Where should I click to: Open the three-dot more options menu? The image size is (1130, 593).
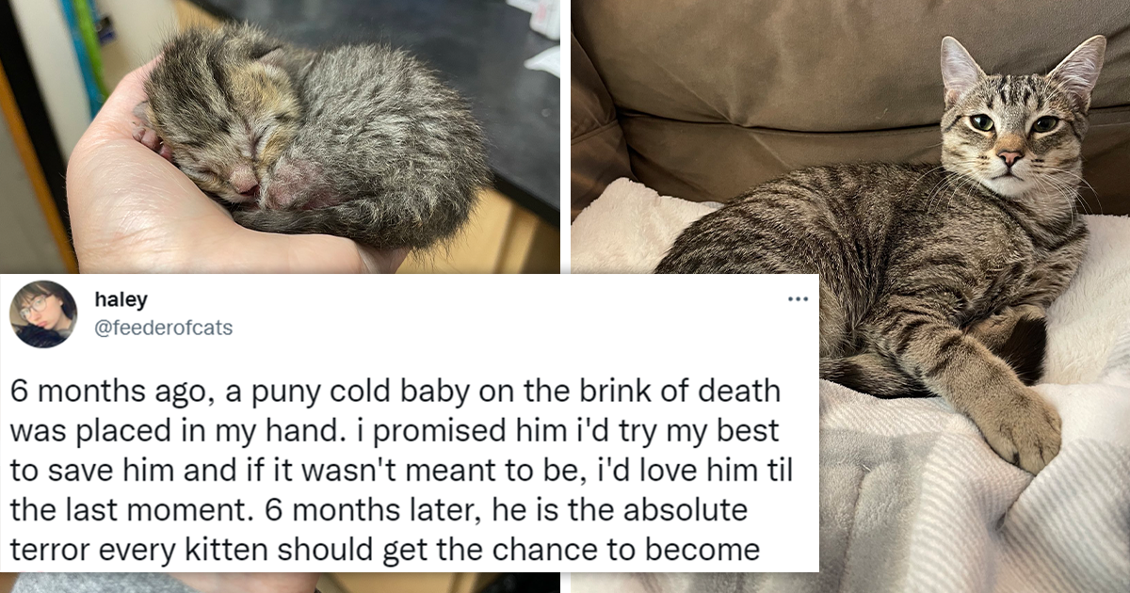click(798, 300)
